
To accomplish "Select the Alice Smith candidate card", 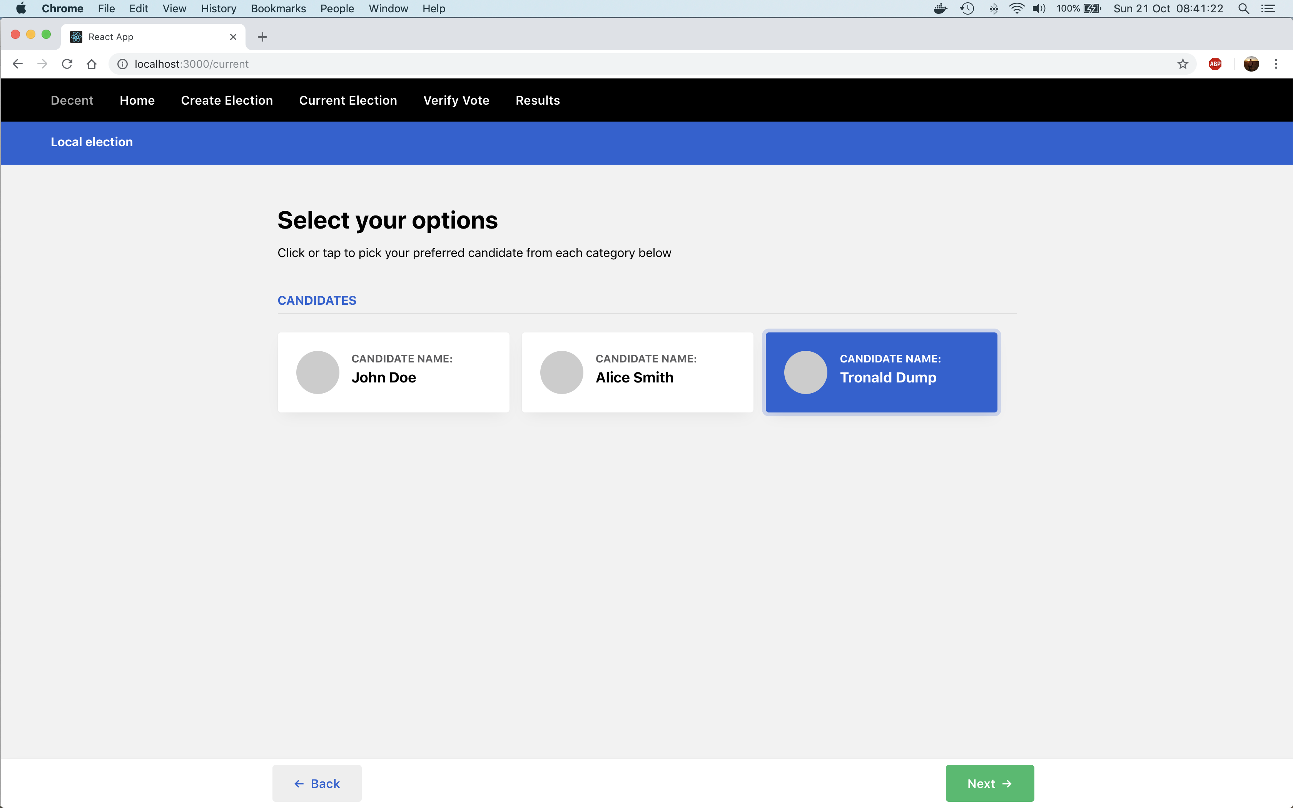I will pos(637,372).
